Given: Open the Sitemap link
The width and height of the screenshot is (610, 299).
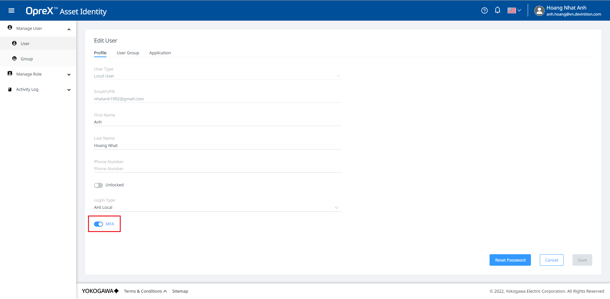Looking at the screenshot, I should pos(180,291).
